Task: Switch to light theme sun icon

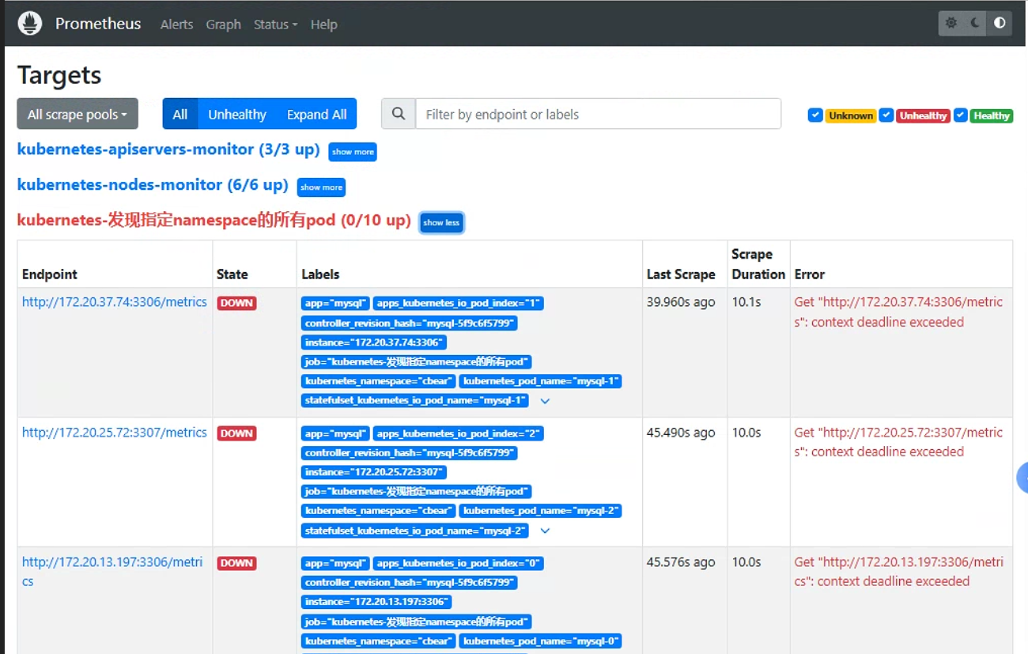Action: (x=951, y=23)
